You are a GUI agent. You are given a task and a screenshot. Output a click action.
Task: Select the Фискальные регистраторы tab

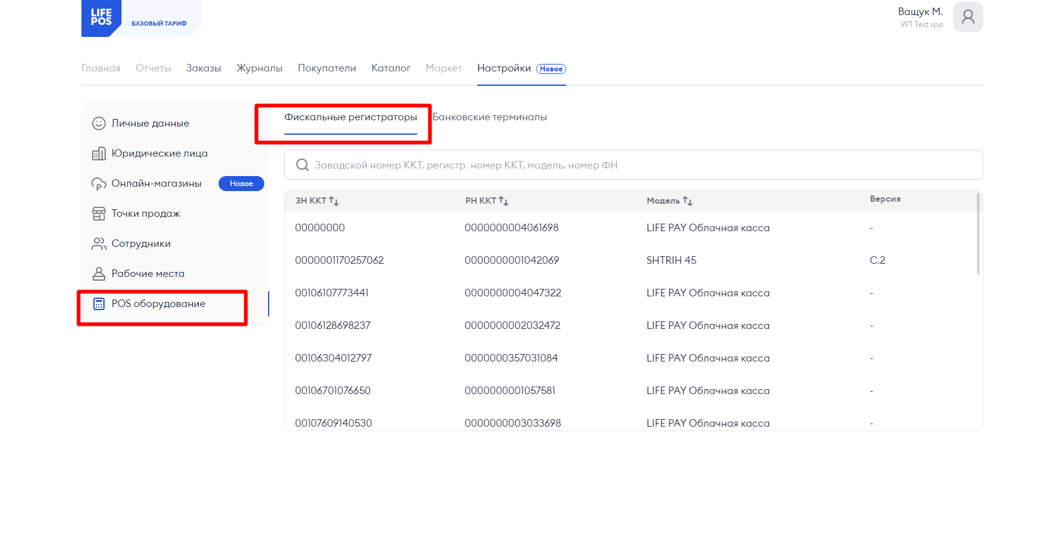351,117
